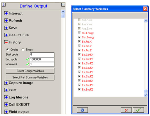Collapse the History section
Image resolution: width=150 pixels, height=116 pixels.
pyautogui.click(x=6, y=42)
